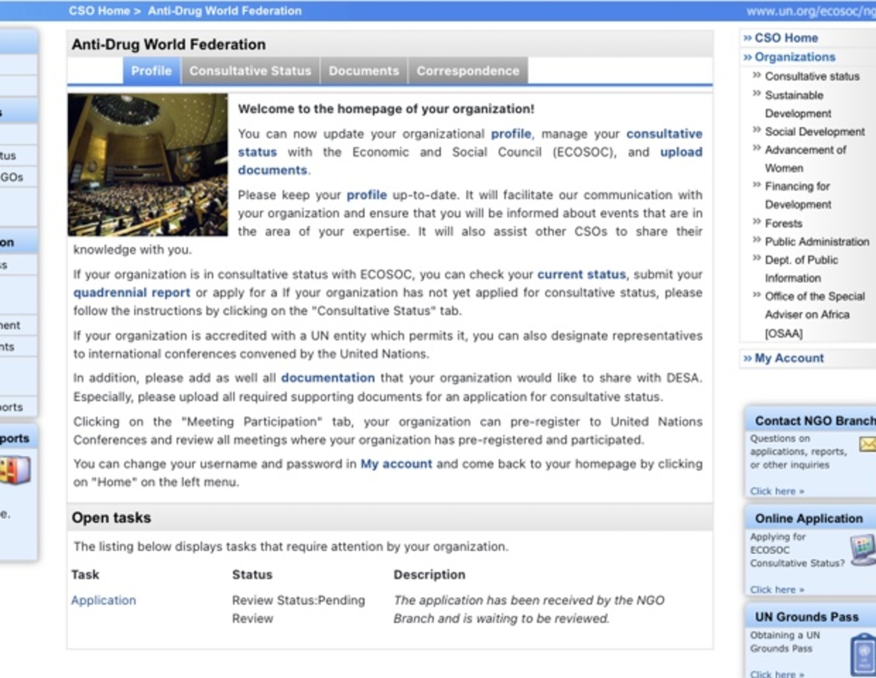The height and width of the screenshot is (678, 876).
Task: Open Public Administration in the sidebar
Action: coord(817,241)
